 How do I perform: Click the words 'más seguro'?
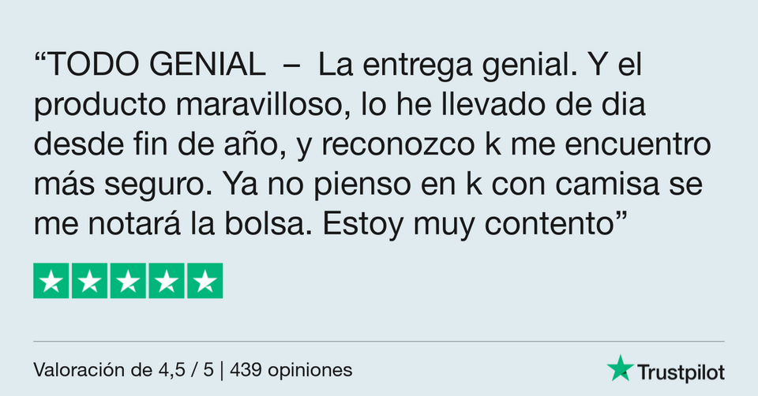119,185
